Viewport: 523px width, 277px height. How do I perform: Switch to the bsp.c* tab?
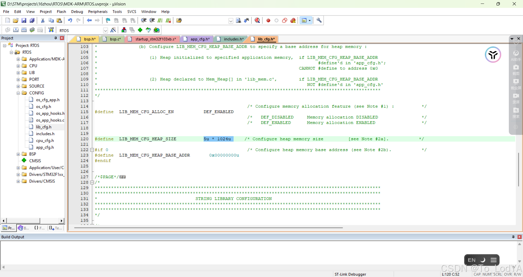click(x=112, y=39)
